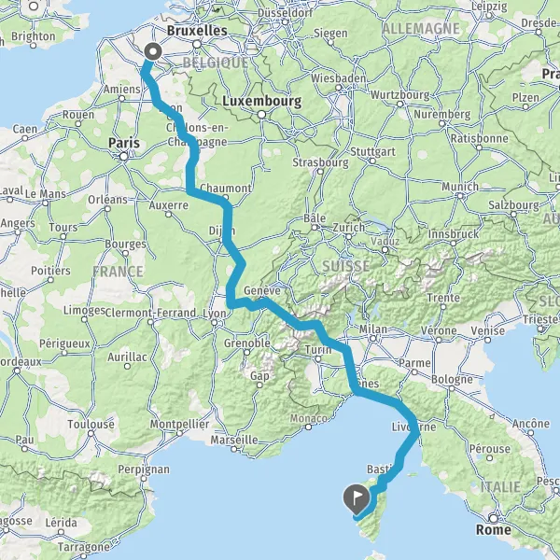Viewport: 560px width, 560px height.
Task: Click the FRANCE country label
Action: (118, 272)
